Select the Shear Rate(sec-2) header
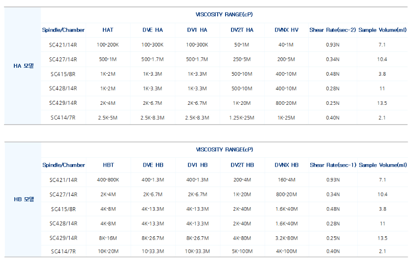The width and height of the screenshot is (417, 265). (x=332, y=30)
